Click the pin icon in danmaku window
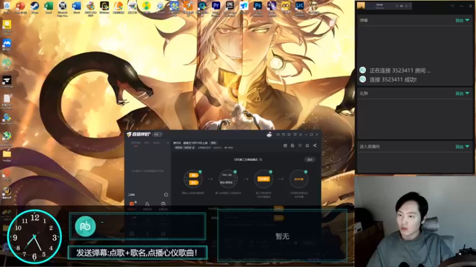 coord(452,6)
